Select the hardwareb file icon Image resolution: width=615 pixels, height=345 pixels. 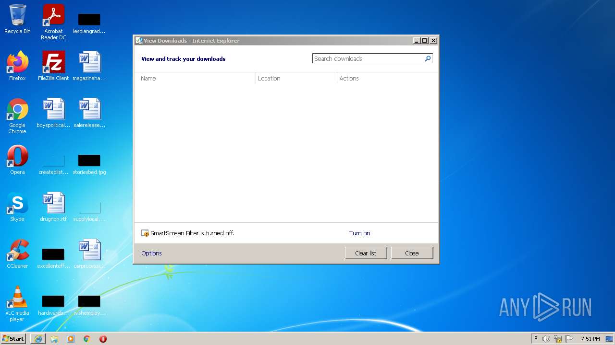click(53, 304)
